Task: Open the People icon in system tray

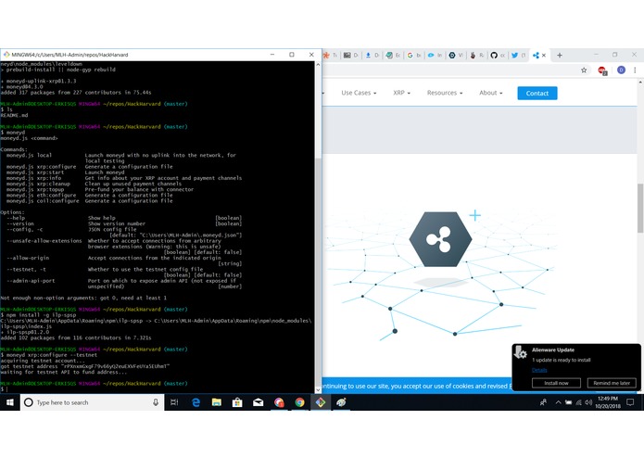Action: (x=543, y=402)
